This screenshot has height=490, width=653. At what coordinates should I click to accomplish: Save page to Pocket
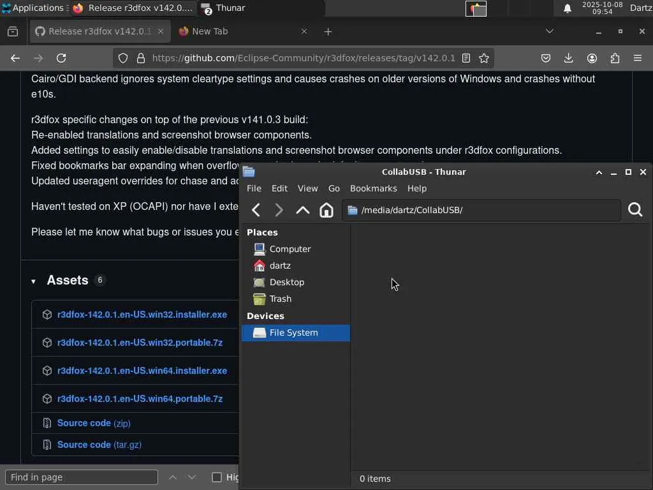coord(546,58)
